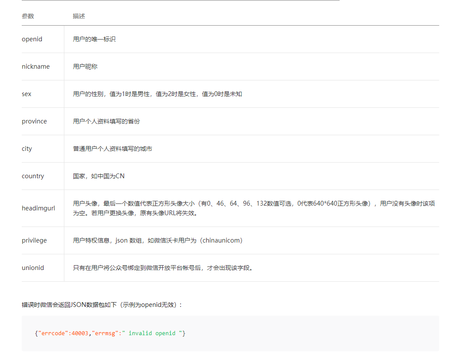This screenshot has width=464, height=353.
Task: Click the '参数' column header
Action: click(x=28, y=16)
